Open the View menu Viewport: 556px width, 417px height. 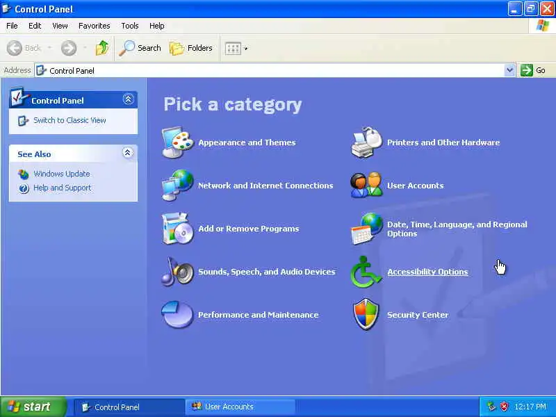pyautogui.click(x=60, y=26)
